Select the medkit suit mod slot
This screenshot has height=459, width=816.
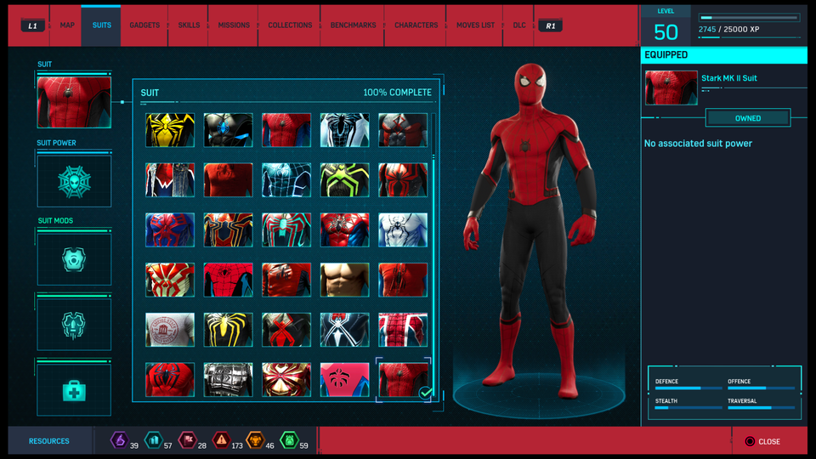click(x=74, y=390)
